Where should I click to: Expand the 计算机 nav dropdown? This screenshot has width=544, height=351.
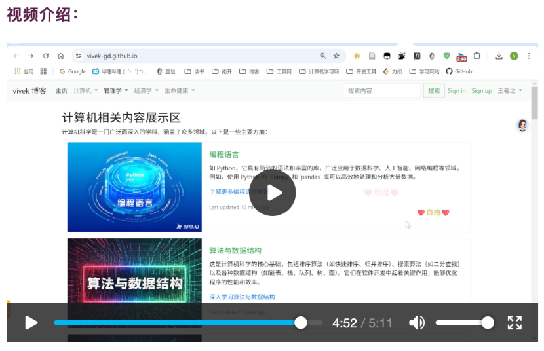(86, 91)
